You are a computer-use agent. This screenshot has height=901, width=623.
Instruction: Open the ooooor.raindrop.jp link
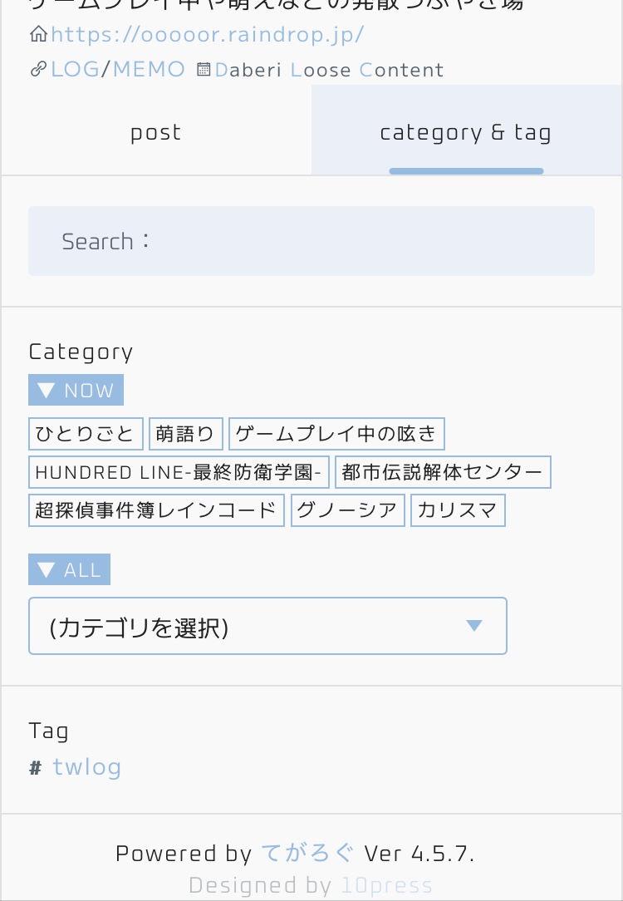[208, 35]
